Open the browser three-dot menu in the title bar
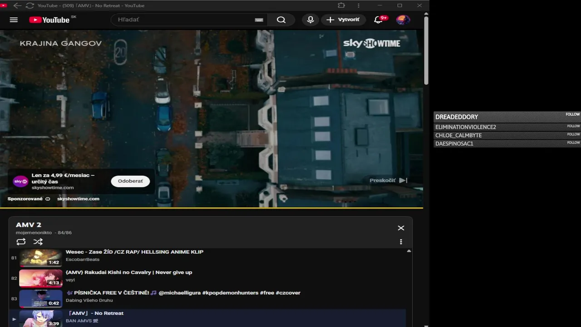581x327 pixels. (359, 5)
